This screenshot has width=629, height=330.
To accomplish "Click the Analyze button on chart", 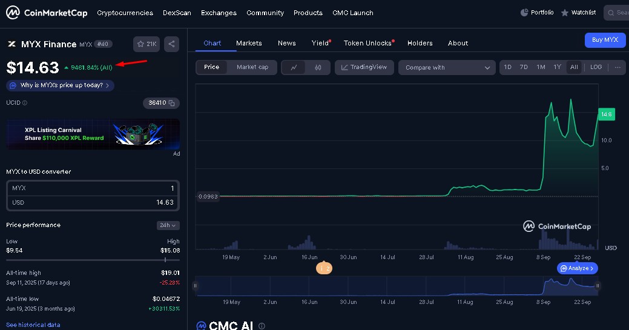I will [578, 268].
